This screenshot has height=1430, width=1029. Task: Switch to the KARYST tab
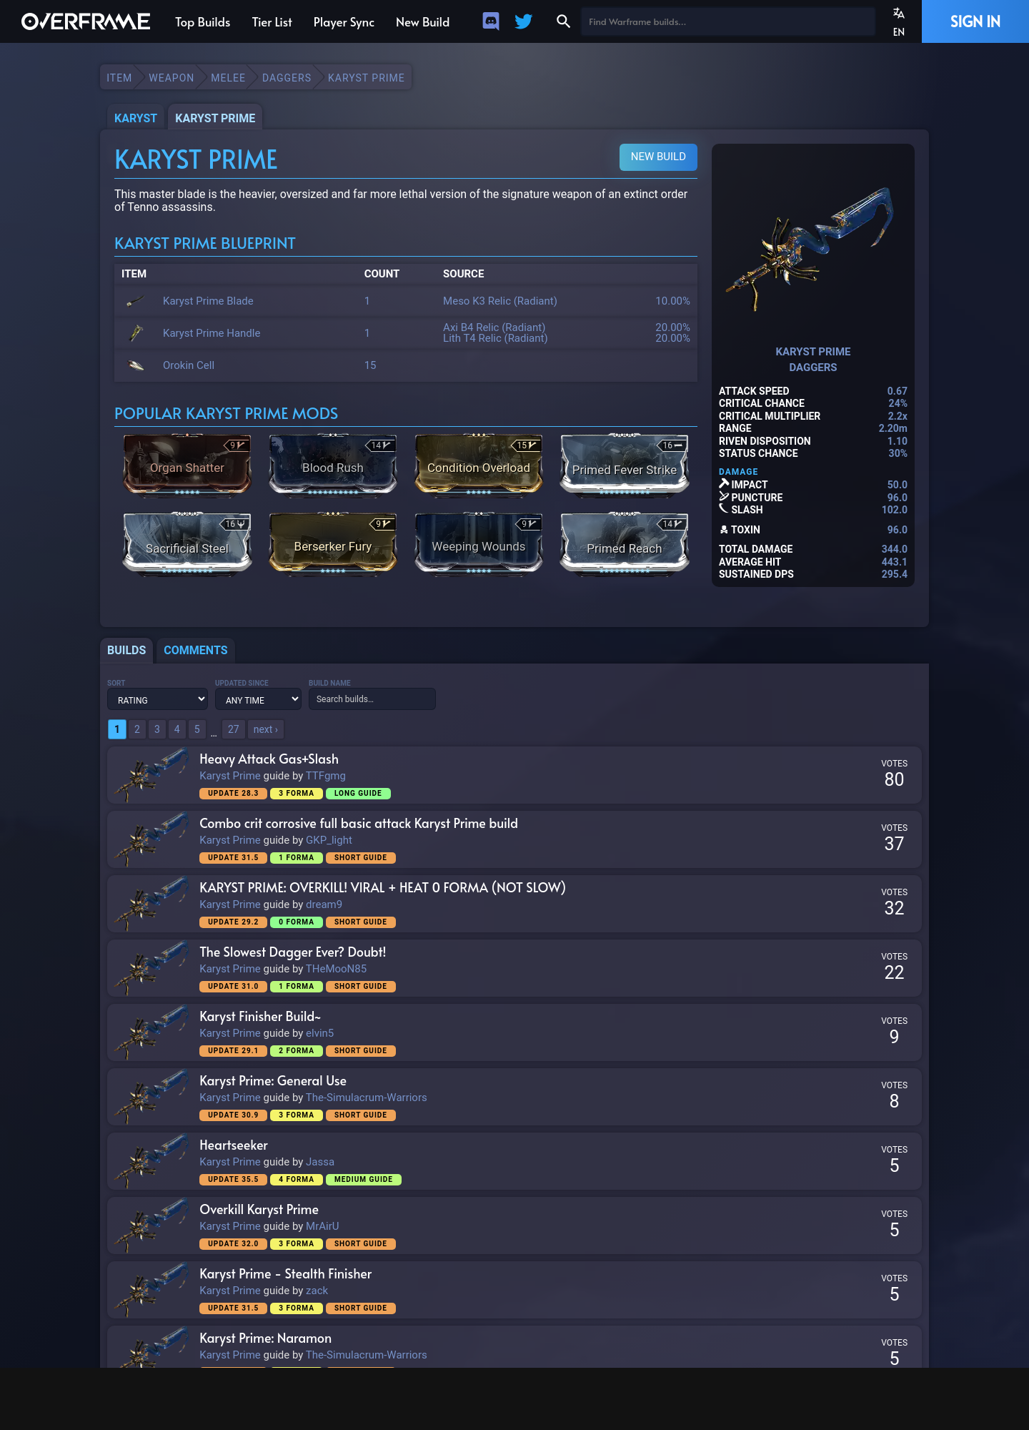[x=136, y=118]
